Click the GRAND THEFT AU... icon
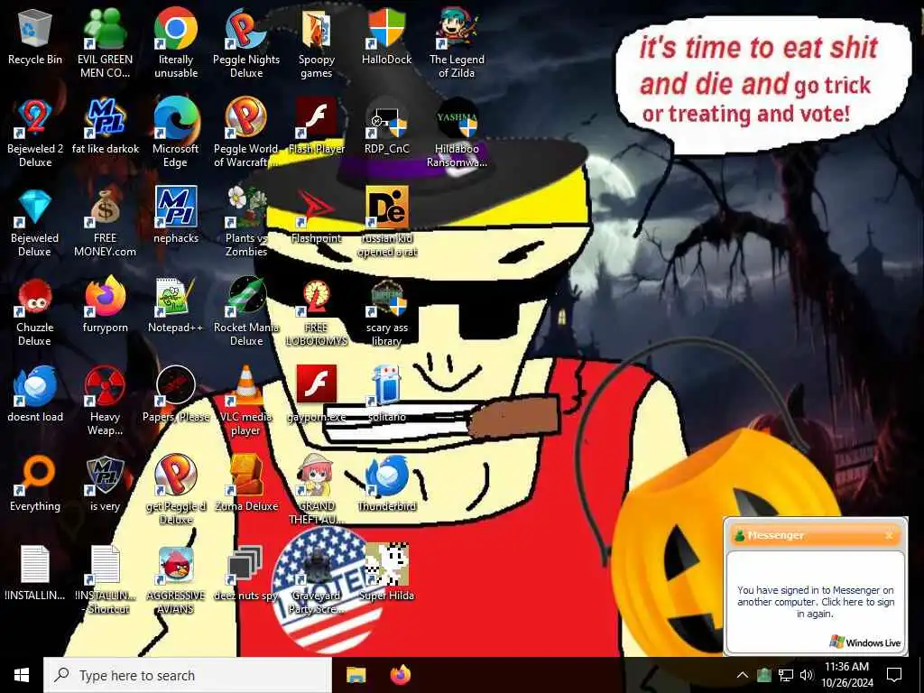The width and height of the screenshot is (924, 693). [x=317, y=476]
